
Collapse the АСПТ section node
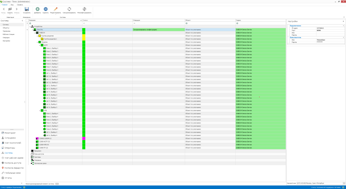point(40,45)
